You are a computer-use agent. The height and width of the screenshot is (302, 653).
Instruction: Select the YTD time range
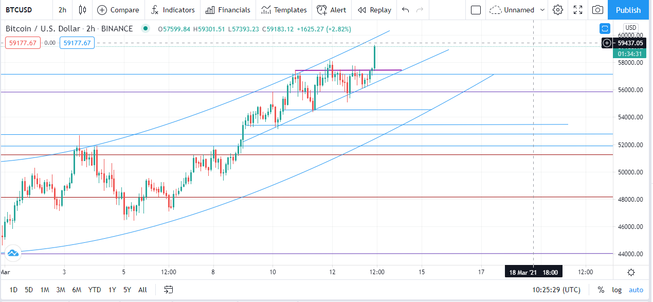(x=95, y=290)
